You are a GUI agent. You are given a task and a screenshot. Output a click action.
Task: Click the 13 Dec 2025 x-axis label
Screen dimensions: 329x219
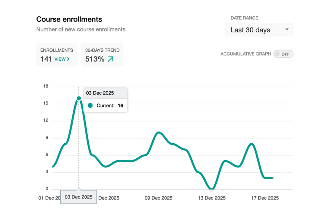212,198
